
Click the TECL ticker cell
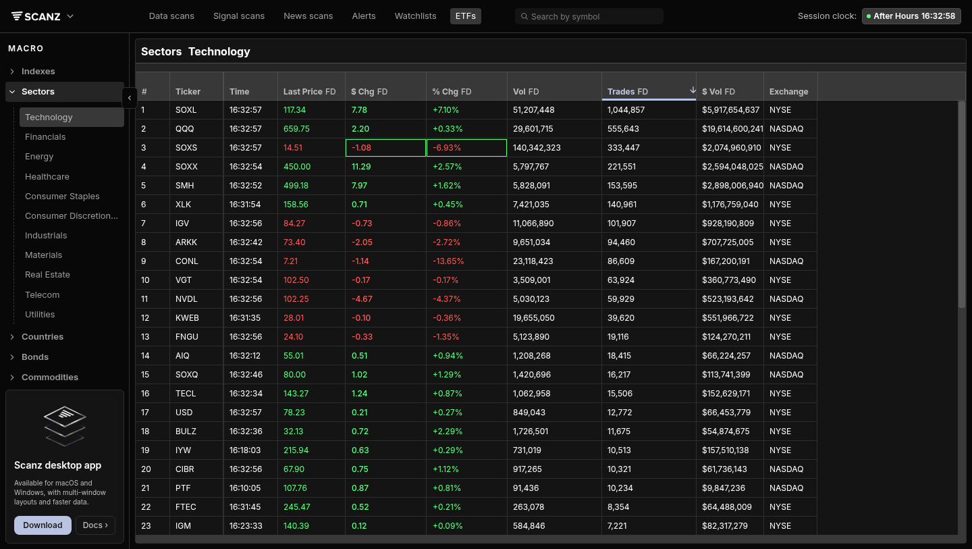196,394
